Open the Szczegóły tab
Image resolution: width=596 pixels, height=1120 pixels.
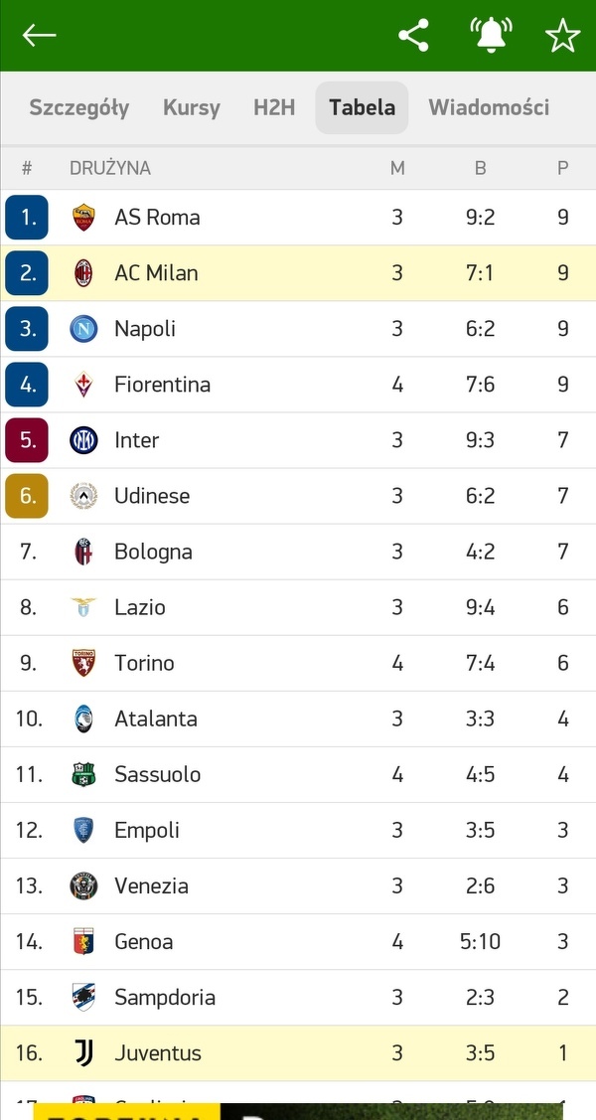tap(79, 107)
